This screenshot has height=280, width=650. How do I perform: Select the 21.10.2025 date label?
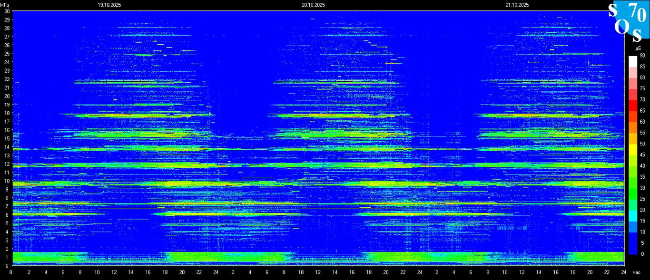pyautogui.click(x=517, y=5)
